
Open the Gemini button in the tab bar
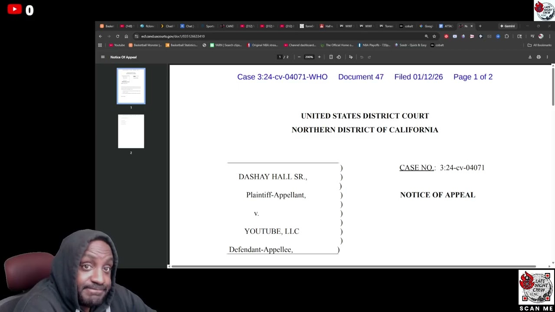point(507,26)
